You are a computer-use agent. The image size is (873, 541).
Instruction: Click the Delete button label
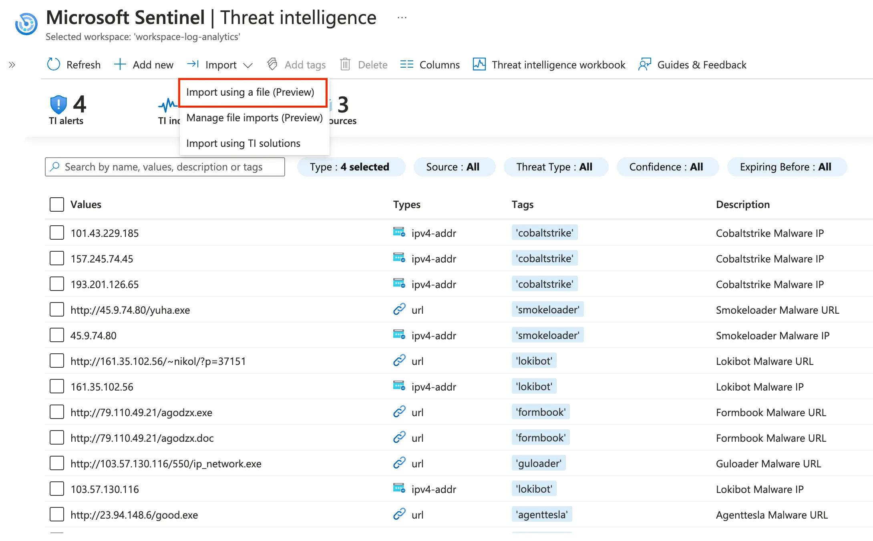(372, 64)
